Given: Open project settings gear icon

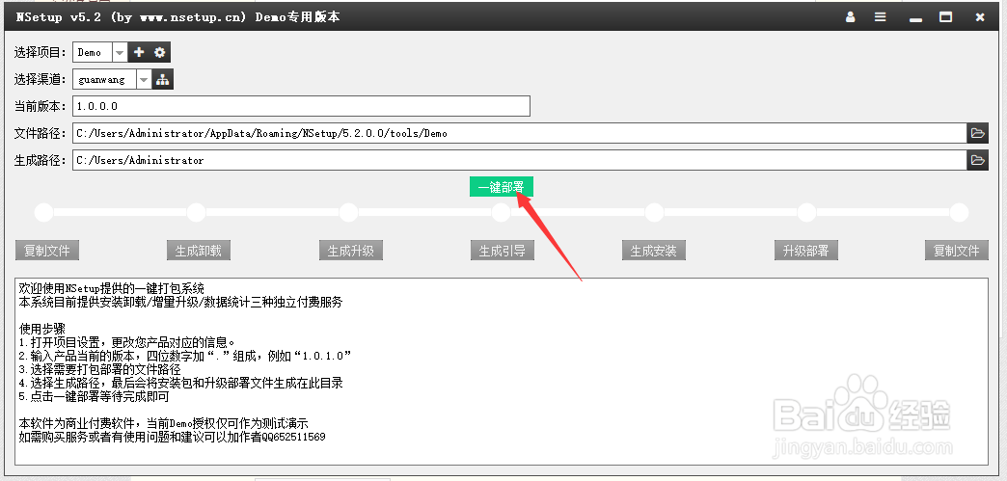Looking at the screenshot, I should click(160, 52).
